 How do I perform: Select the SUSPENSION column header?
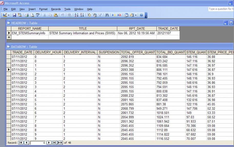coord(109,52)
